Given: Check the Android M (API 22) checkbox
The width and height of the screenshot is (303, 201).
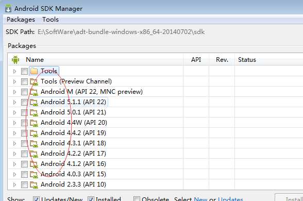Looking at the screenshot, I should pyautogui.click(x=24, y=92).
